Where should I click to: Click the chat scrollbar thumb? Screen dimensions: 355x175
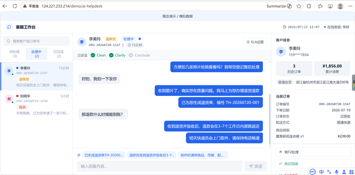pos(269,119)
